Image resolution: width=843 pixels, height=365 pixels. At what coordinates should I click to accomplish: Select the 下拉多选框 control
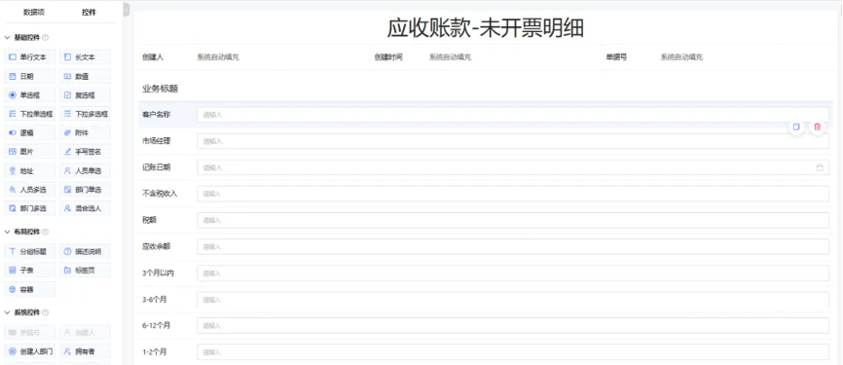[x=85, y=114]
